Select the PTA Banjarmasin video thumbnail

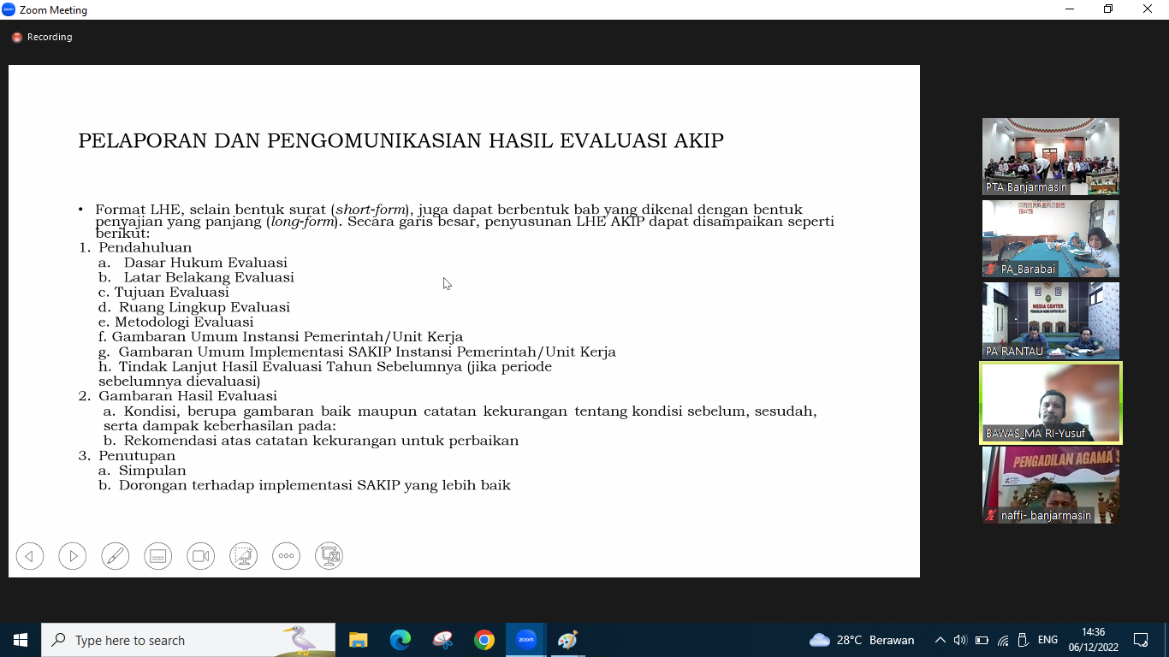tap(1050, 156)
